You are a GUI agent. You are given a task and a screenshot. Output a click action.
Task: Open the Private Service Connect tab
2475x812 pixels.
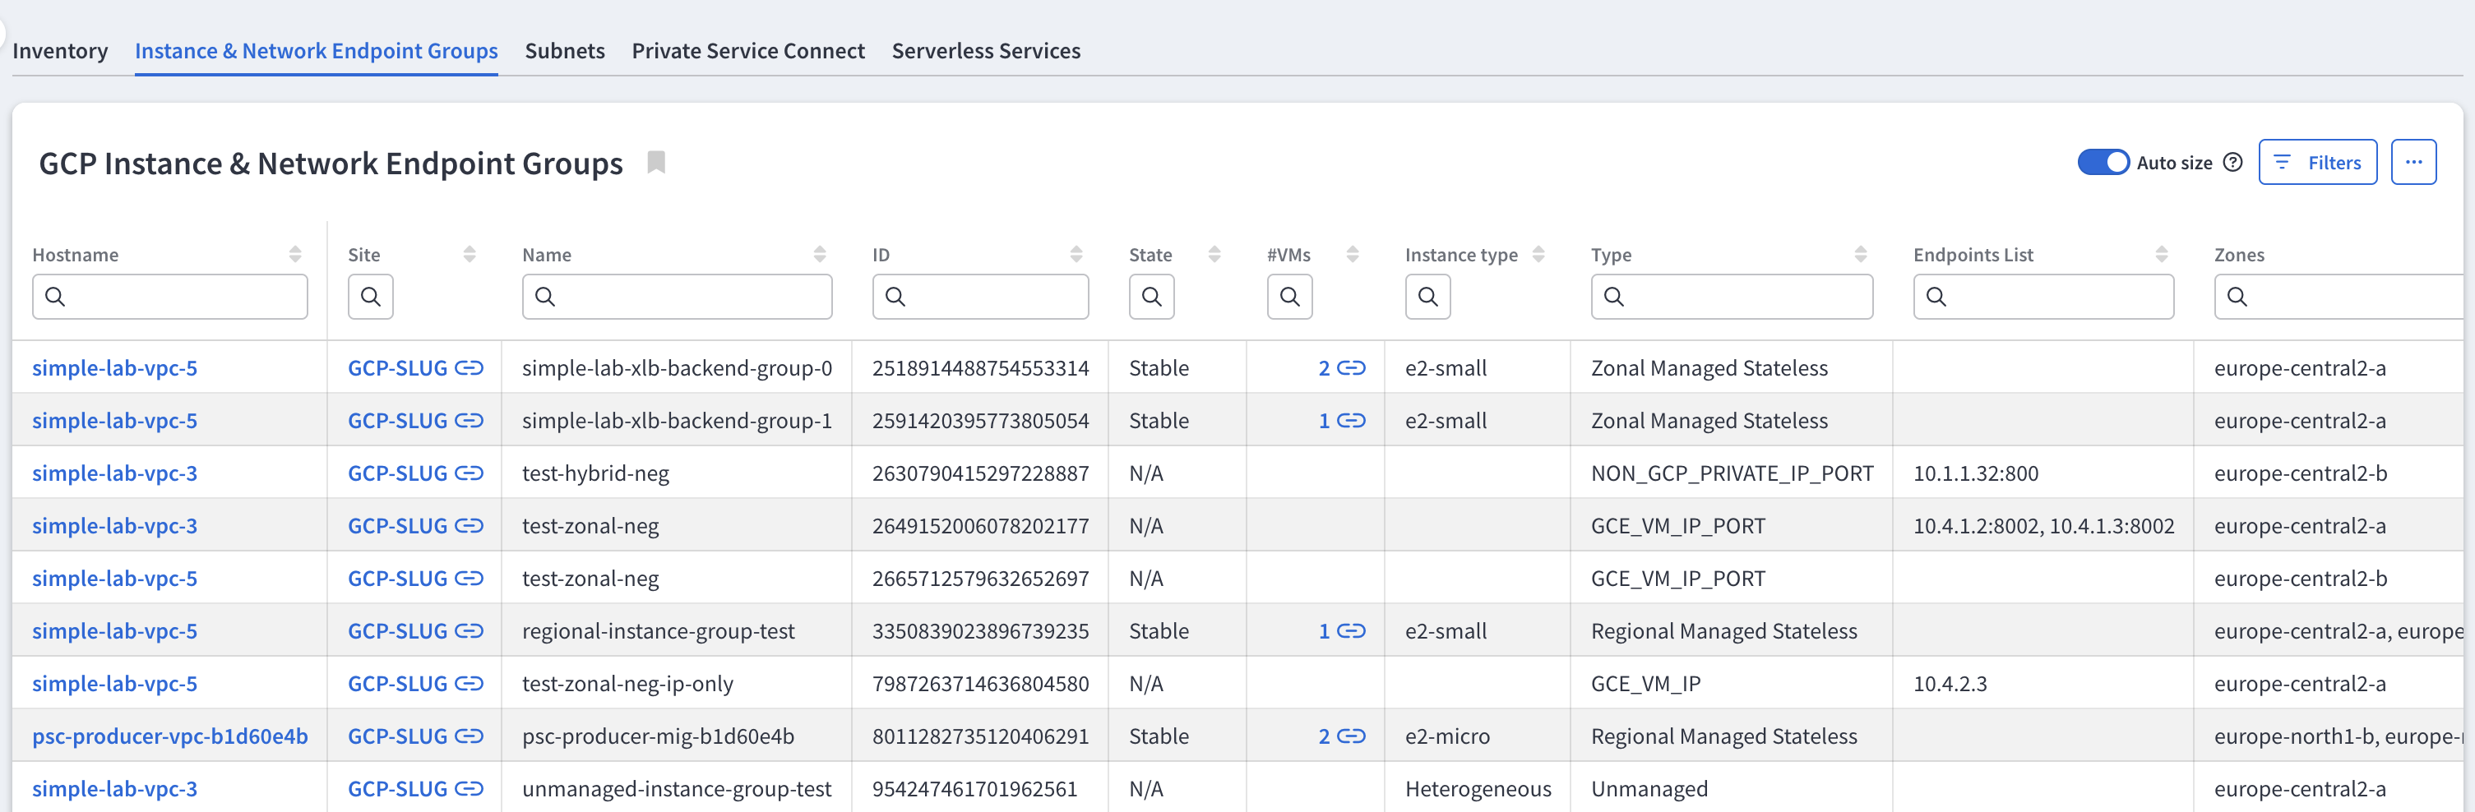click(x=747, y=51)
